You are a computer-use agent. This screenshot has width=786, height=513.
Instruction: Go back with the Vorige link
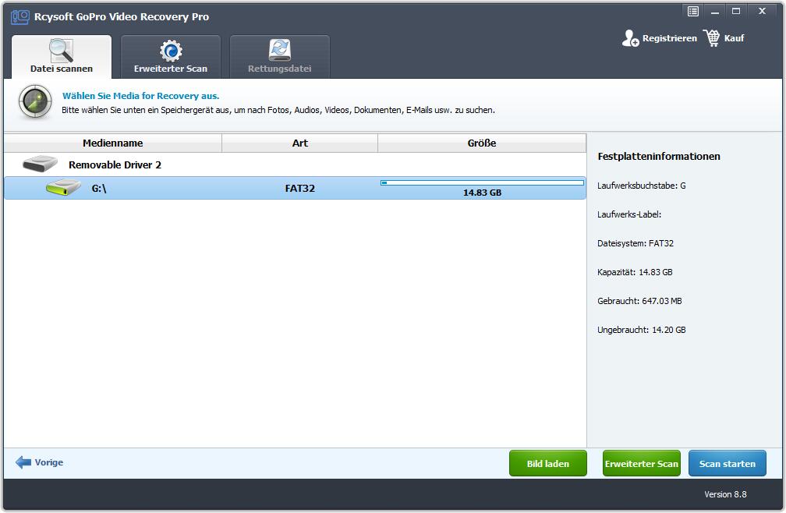point(49,462)
